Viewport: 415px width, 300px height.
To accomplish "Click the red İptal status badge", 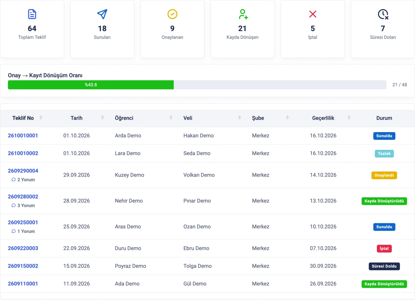I will click(x=384, y=248).
